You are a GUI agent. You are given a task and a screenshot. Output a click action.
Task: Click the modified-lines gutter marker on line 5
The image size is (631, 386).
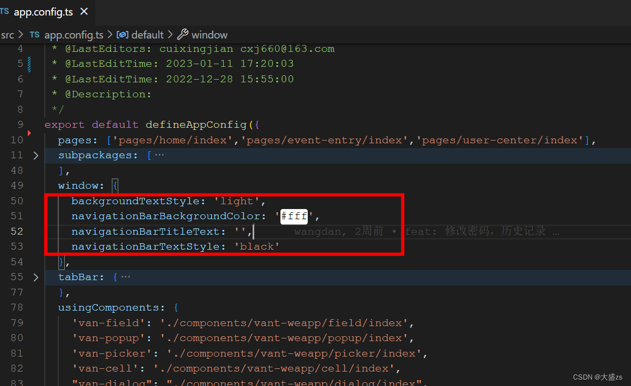click(29, 64)
